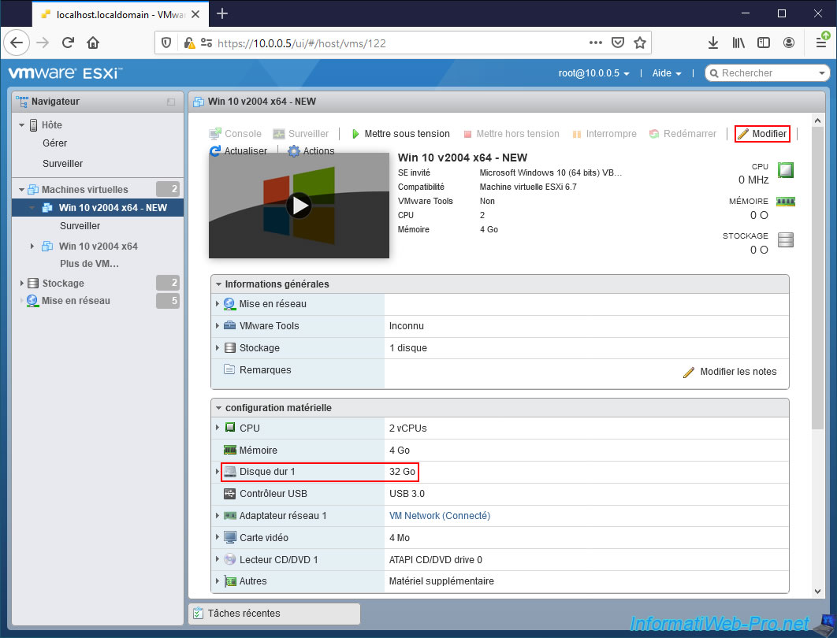The image size is (837, 638).
Task: Bookmark this page with star icon
Action: (x=640, y=43)
